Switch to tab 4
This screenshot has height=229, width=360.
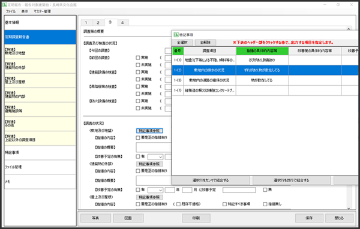pos(122,23)
